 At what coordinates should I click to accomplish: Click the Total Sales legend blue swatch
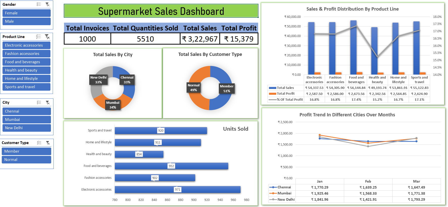tap(273, 88)
